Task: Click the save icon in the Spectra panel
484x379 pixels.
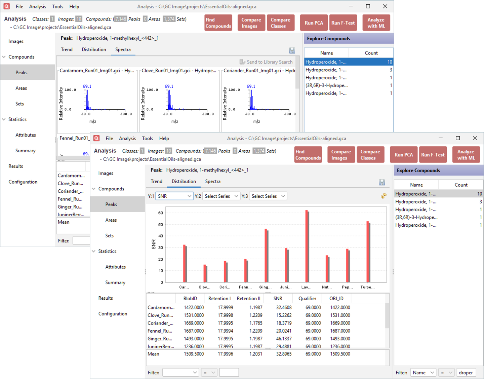Action: coord(292,50)
